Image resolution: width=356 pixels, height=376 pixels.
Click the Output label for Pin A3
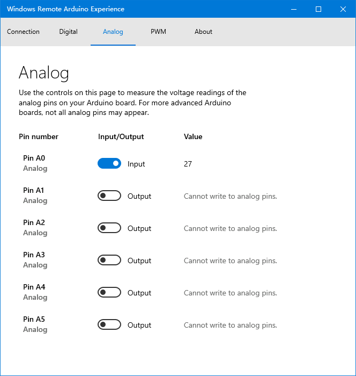click(139, 261)
